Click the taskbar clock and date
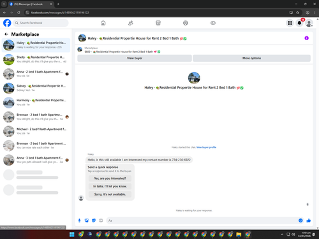 click(304, 235)
